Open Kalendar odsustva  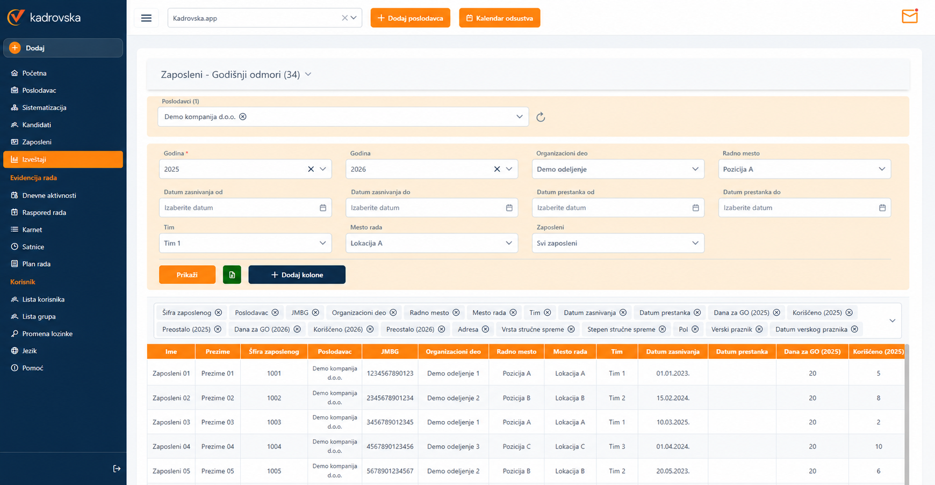click(x=500, y=18)
